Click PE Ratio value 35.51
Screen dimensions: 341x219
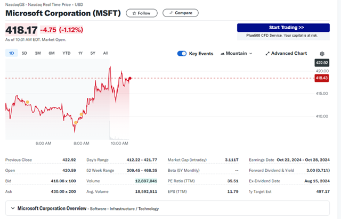click(233, 181)
